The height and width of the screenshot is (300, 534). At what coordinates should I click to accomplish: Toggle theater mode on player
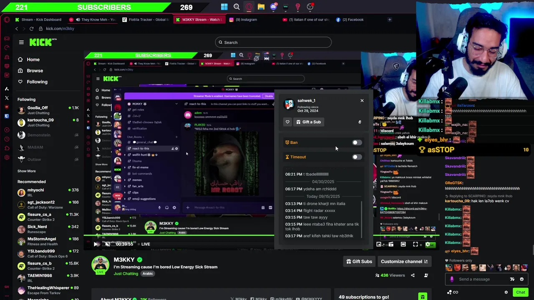pos(403,245)
